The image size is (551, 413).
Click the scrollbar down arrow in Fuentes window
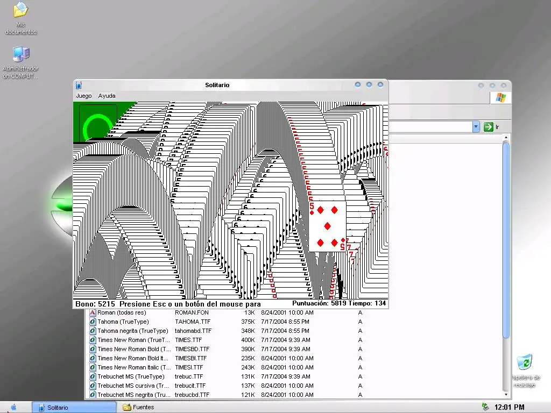tap(506, 394)
